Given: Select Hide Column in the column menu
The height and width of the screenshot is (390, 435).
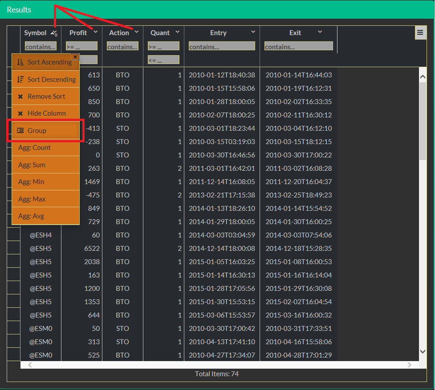Looking at the screenshot, I should click(x=46, y=113).
